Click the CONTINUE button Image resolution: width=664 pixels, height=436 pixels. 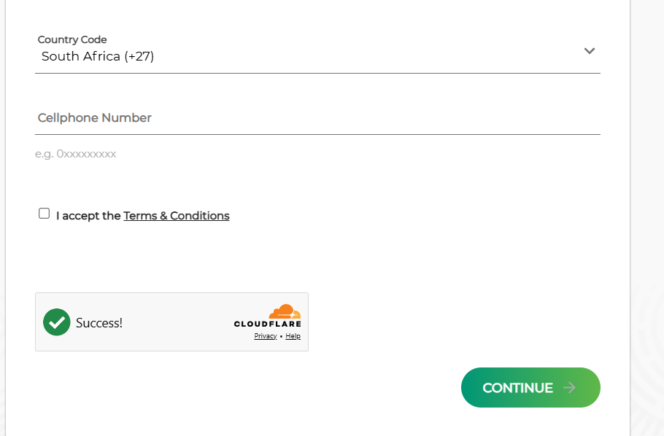530,387
